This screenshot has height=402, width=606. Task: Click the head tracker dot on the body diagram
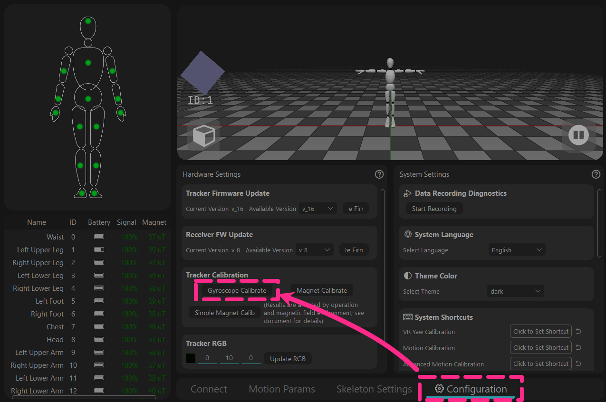(88, 21)
